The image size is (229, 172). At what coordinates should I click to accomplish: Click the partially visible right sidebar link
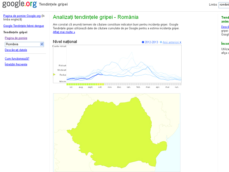pyautogui.click(x=225, y=27)
